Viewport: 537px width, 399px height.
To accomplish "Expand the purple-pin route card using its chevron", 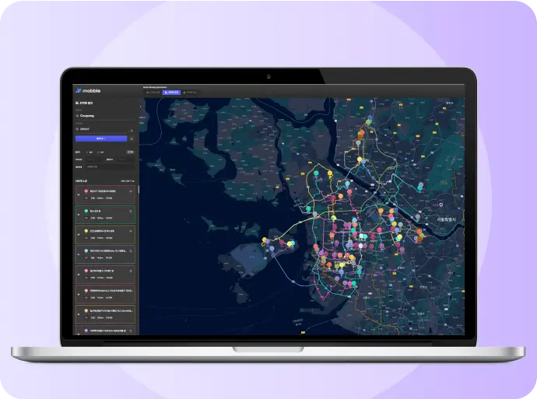I will tap(131, 331).
